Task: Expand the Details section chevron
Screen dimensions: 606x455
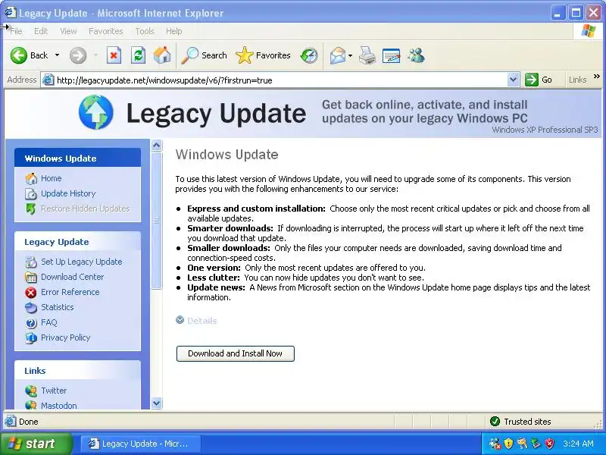Action: [x=180, y=320]
